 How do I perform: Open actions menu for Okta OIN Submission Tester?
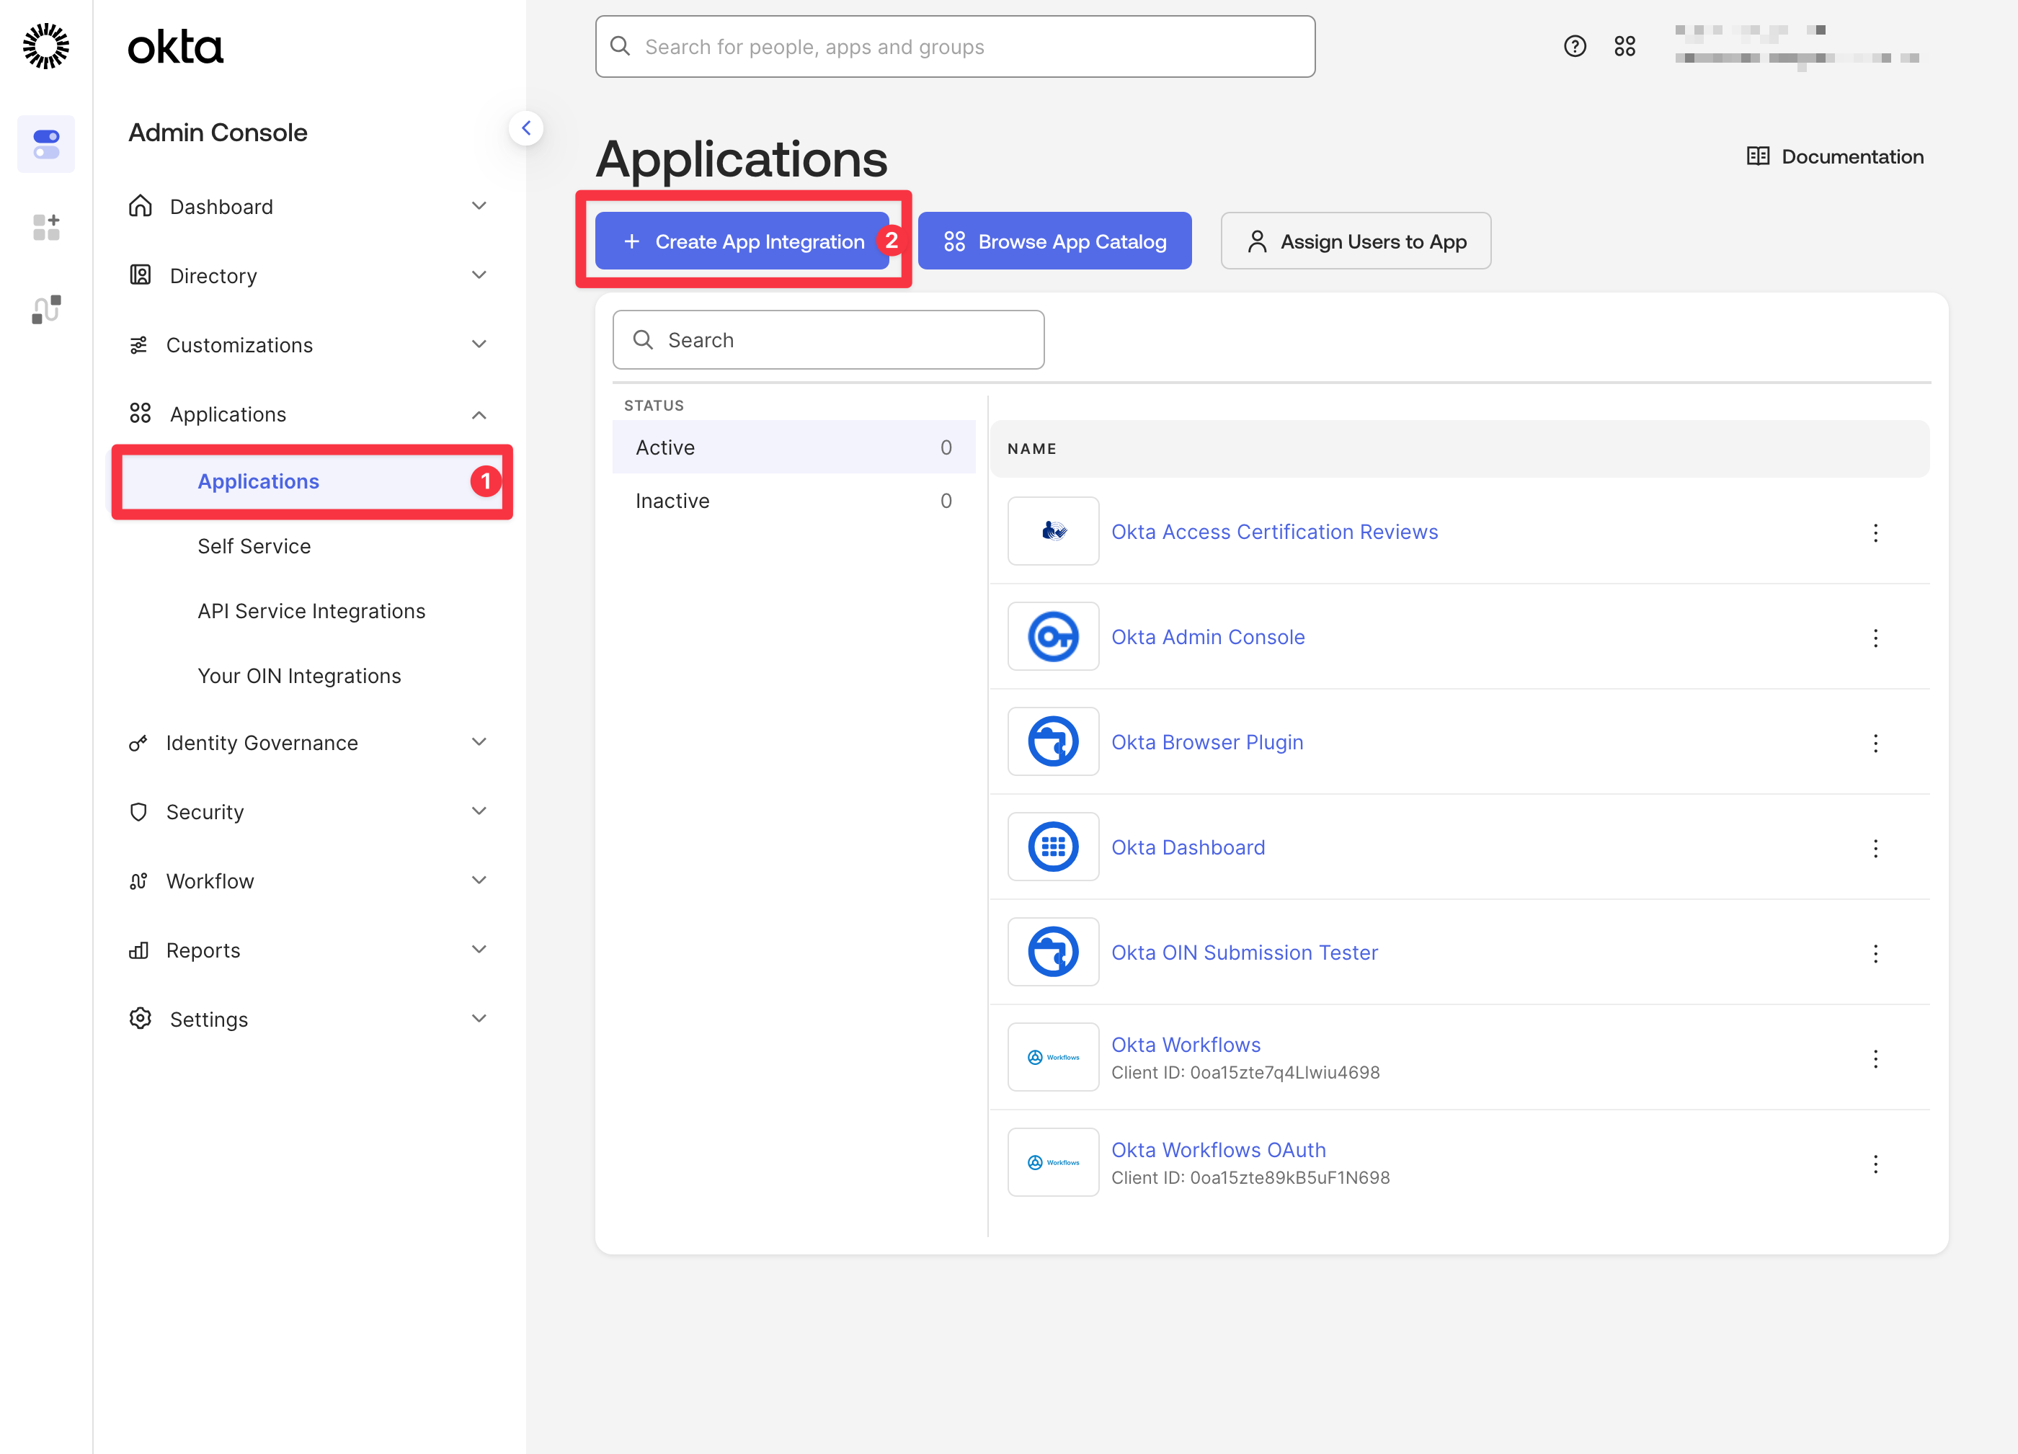click(1875, 953)
